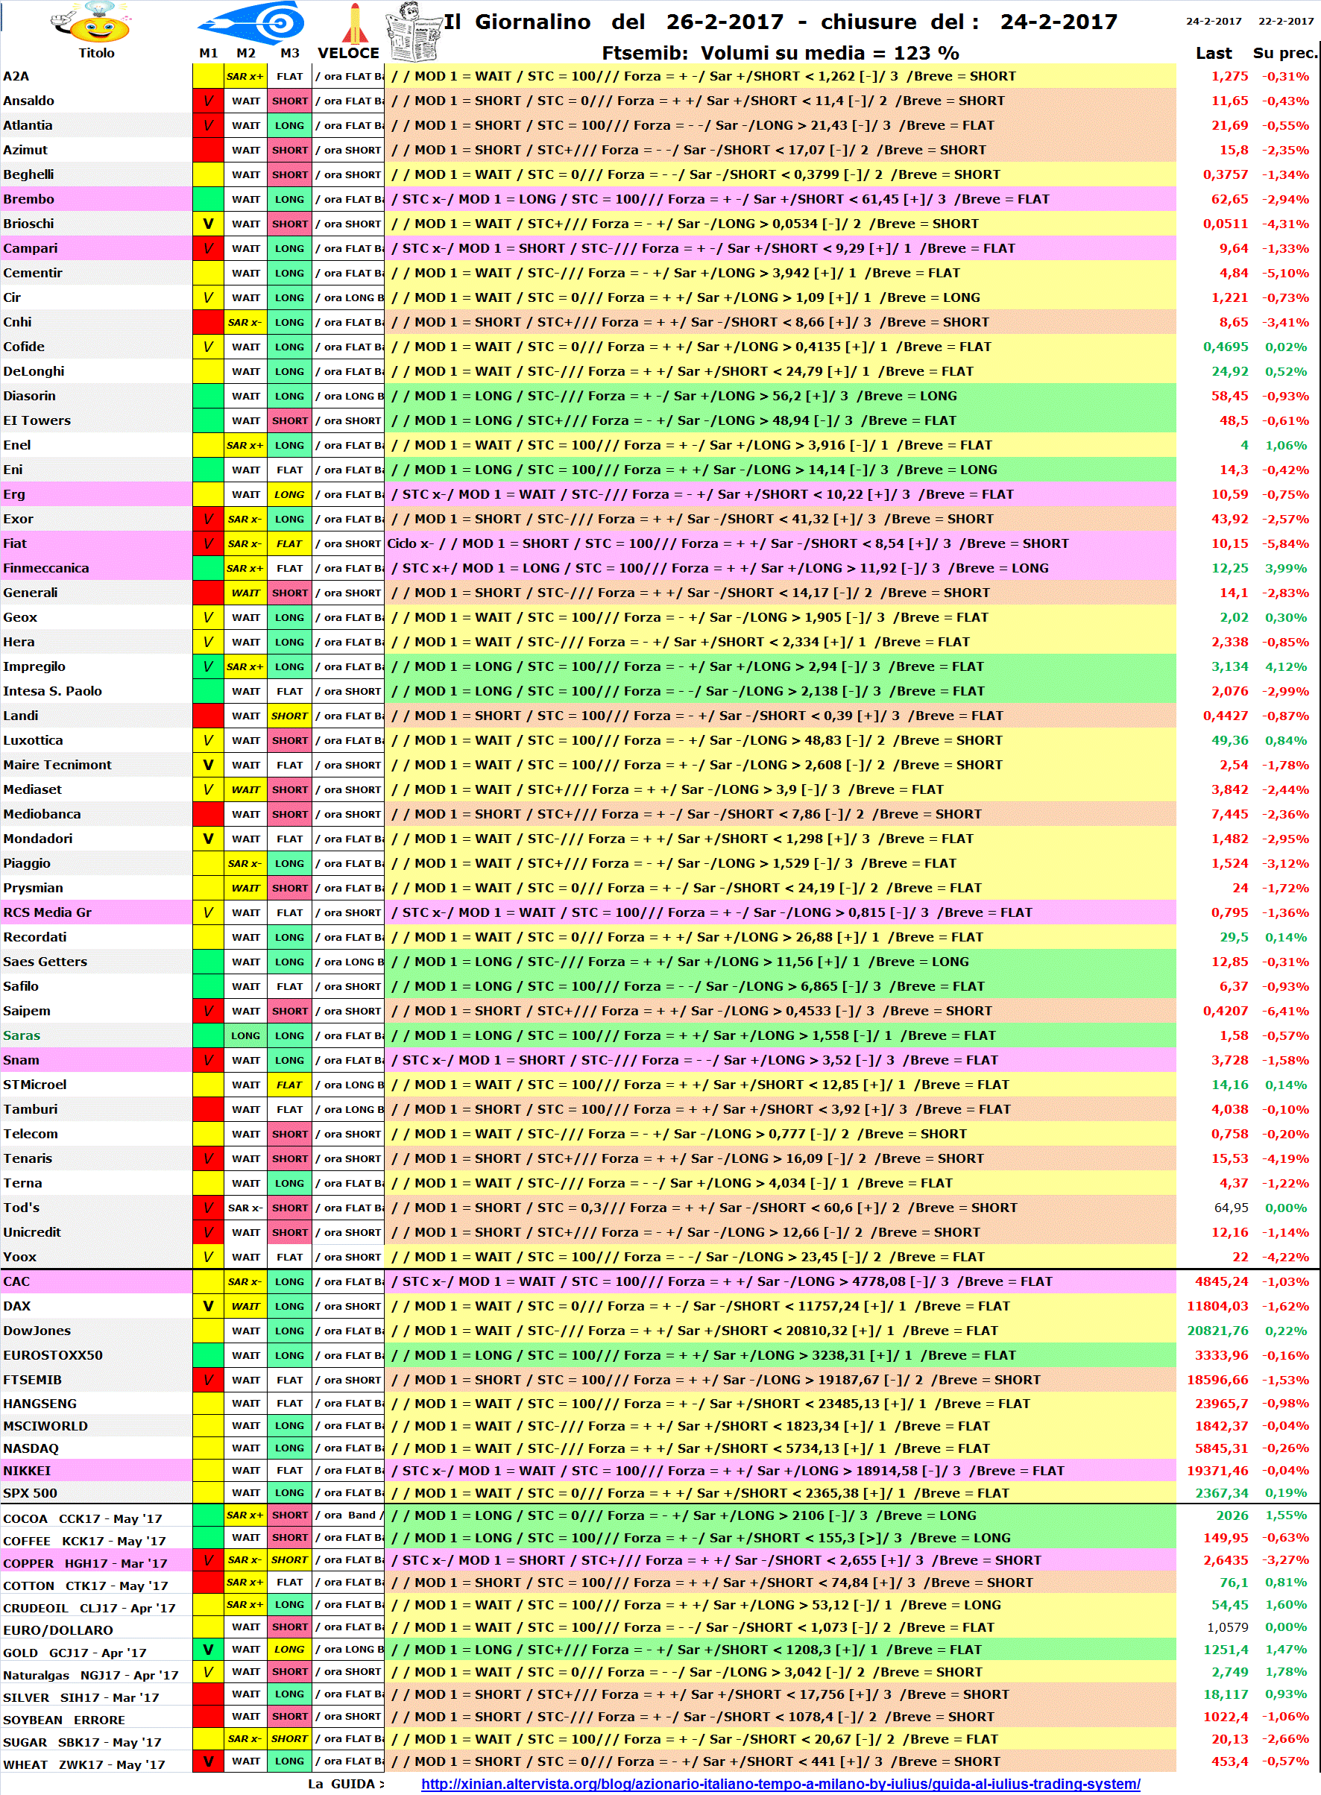The image size is (1321, 1795).
Task: Click the Unicredit last price 12,16
Action: [1229, 1232]
